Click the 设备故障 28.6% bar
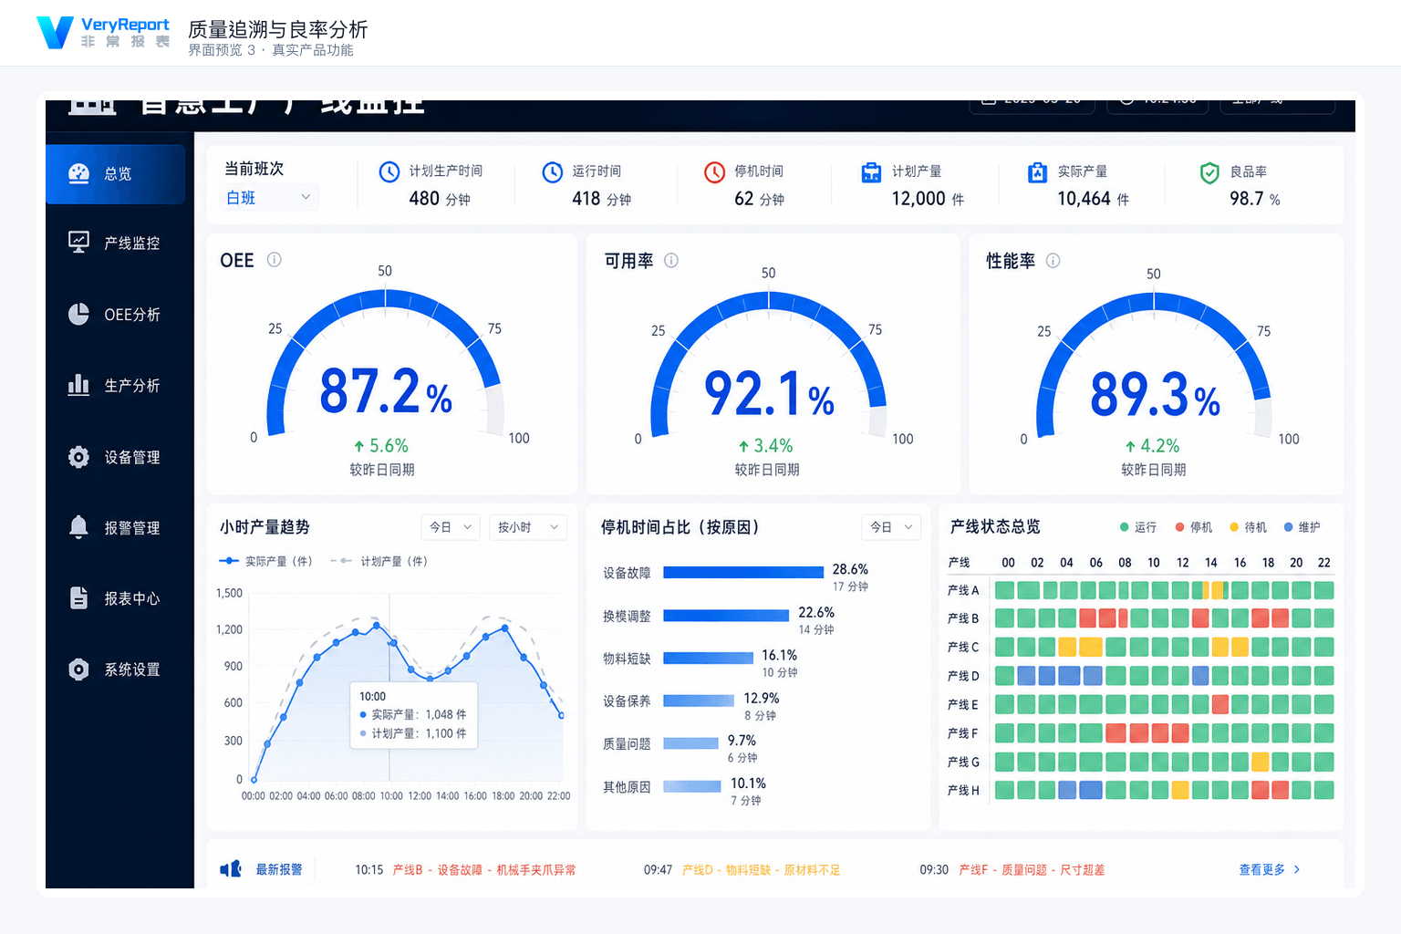 pyautogui.click(x=743, y=572)
